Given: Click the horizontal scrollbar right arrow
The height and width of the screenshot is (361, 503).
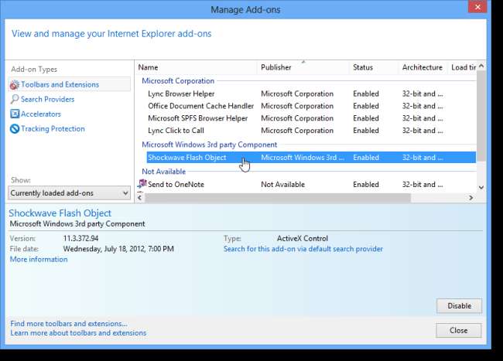Looking at the screenshot, I should pos(470,198).
